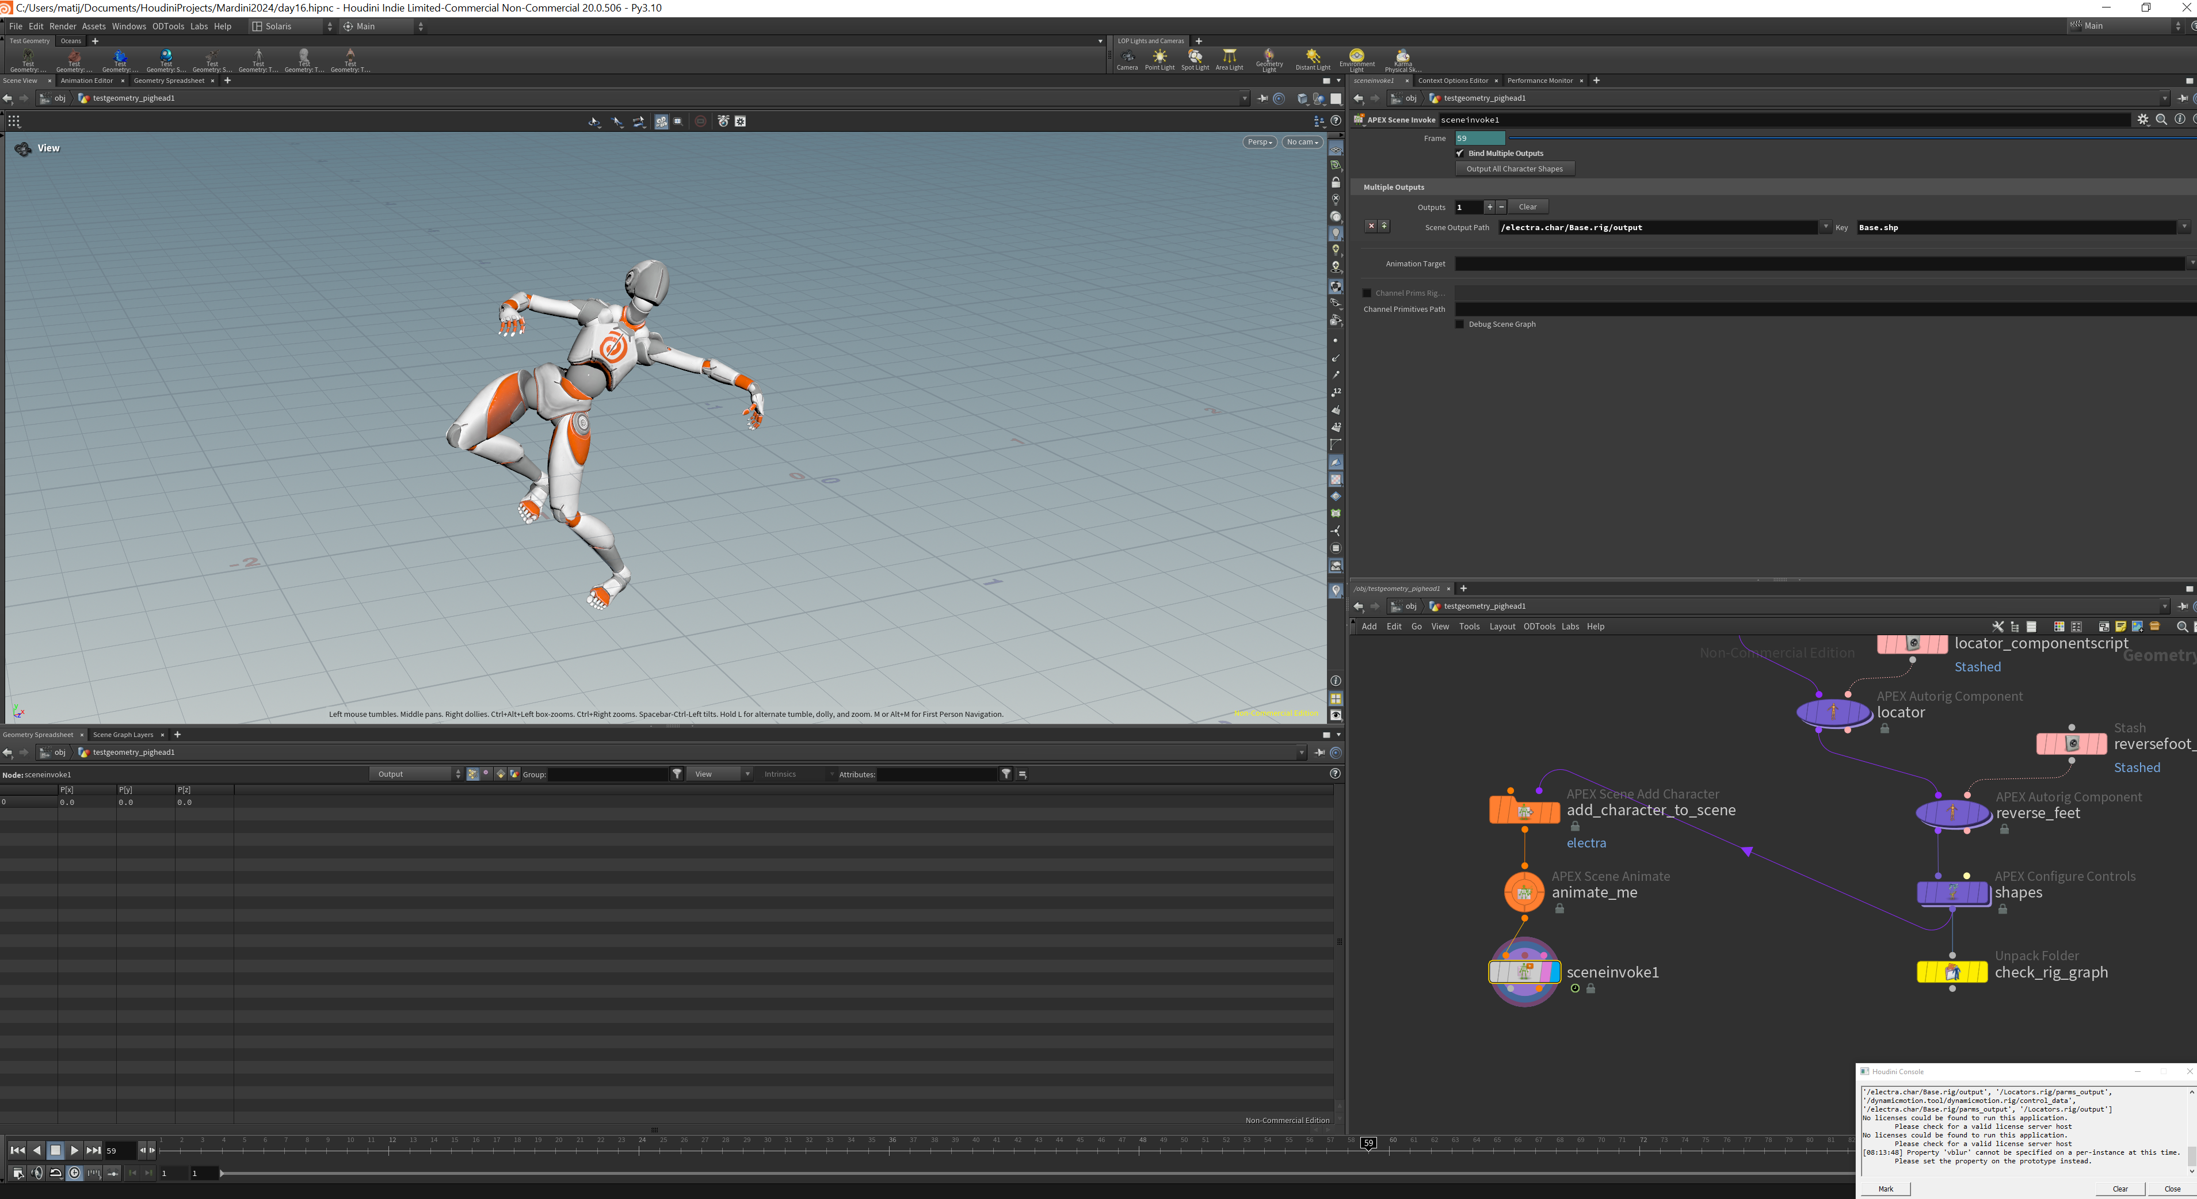Open Scene View display options help icon
This screenshot has width=2197, height=1199.
(x=1336, y=121)
